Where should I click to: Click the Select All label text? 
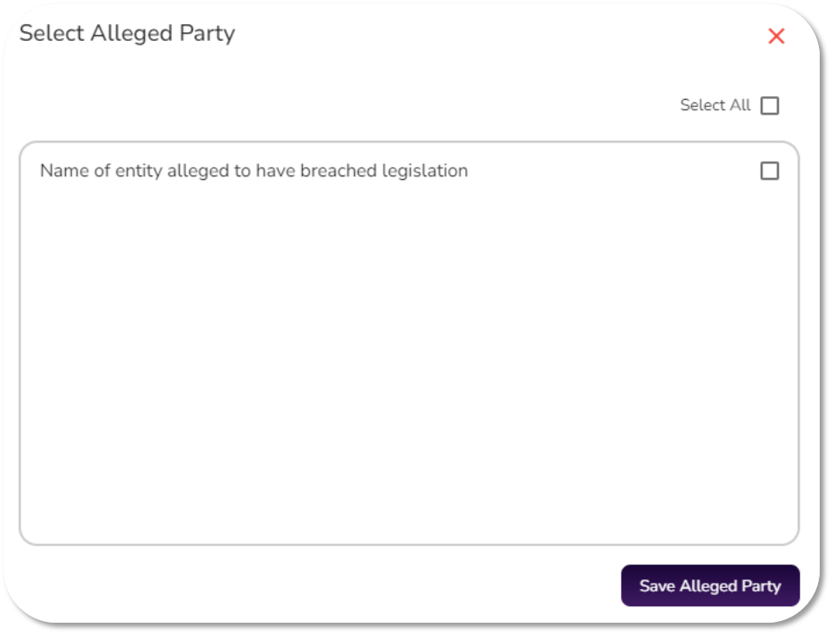tap(715, 105)
